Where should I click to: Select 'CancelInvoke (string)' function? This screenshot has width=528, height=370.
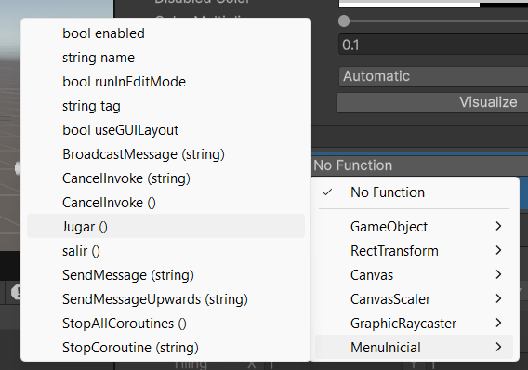pyautogui.click(x=165, y=178)
